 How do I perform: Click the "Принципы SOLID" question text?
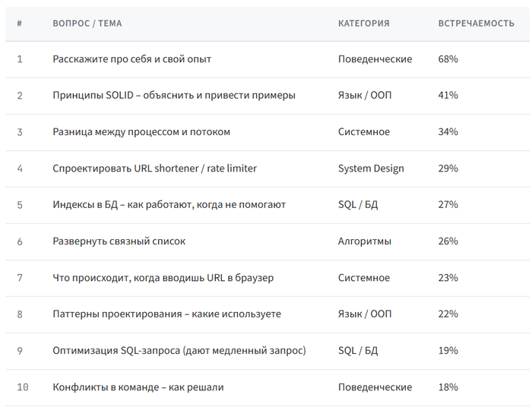click(x=174, y=96)
